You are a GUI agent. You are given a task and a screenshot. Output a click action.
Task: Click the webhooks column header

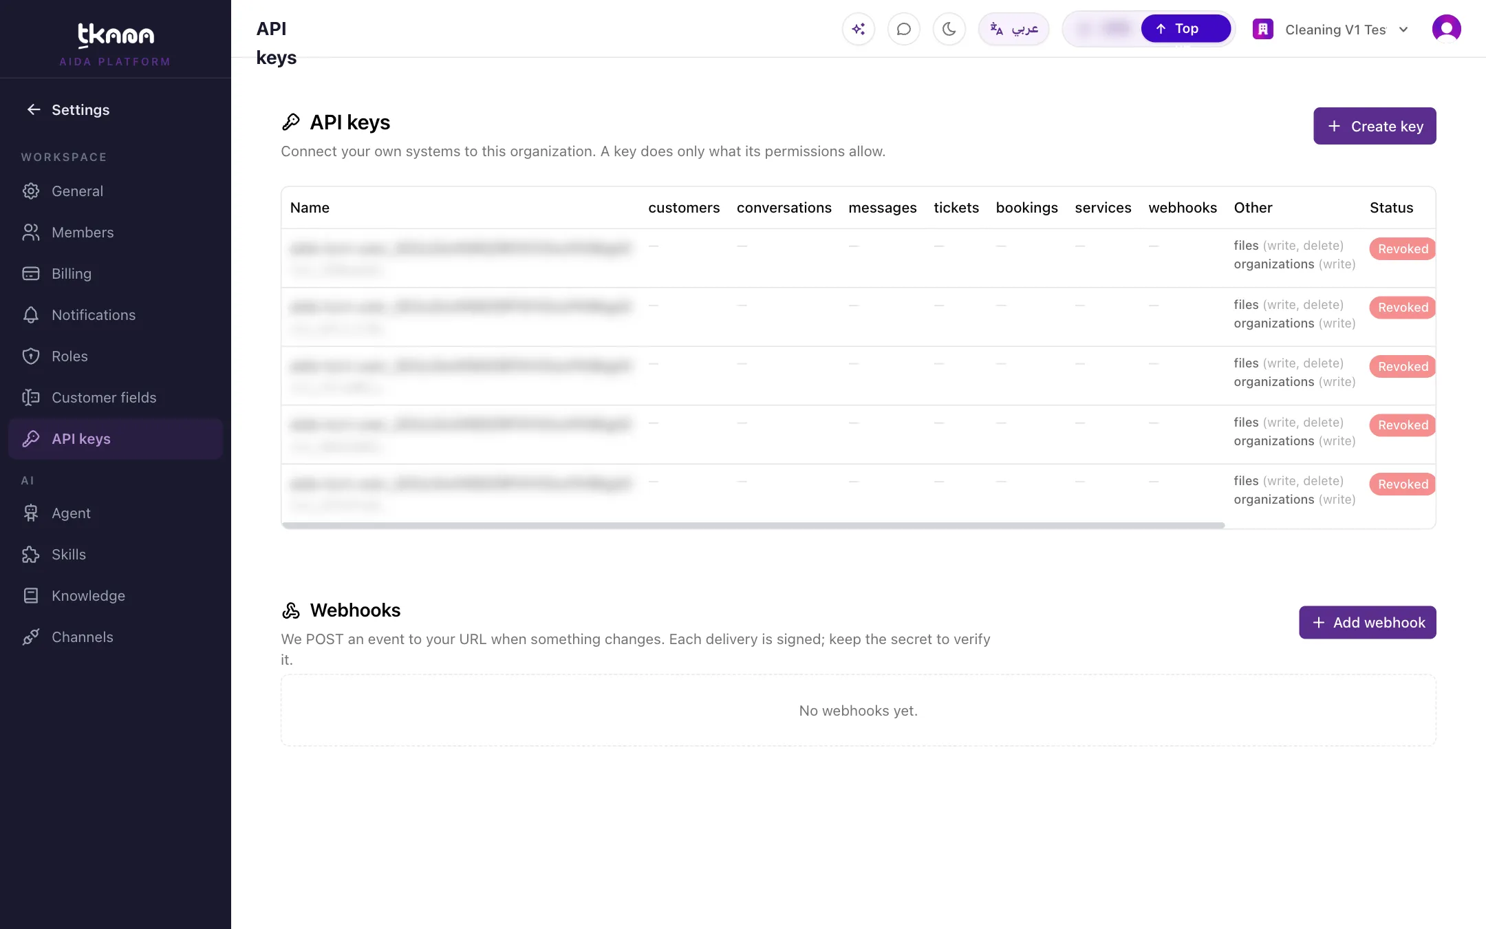[x=1182, y=208]
